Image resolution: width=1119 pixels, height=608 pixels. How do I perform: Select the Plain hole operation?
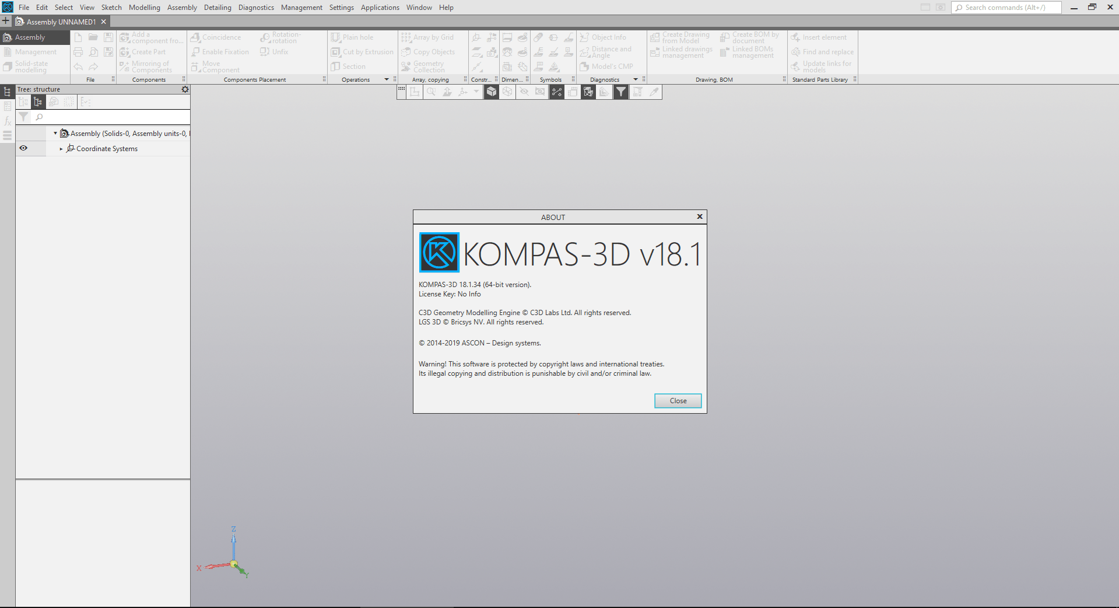click(352, 37)
